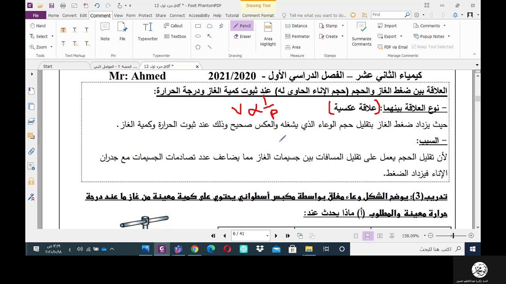Open the zoom percentage dropdown

425,236
